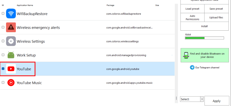Sort by Application Name column header
The image size is (231, 106).
[x=25, y=5]
